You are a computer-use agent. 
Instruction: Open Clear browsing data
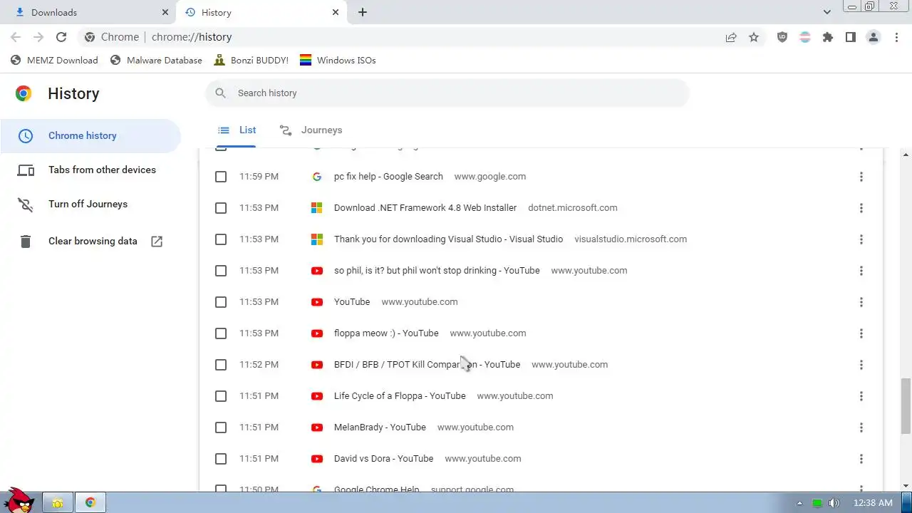90,242
